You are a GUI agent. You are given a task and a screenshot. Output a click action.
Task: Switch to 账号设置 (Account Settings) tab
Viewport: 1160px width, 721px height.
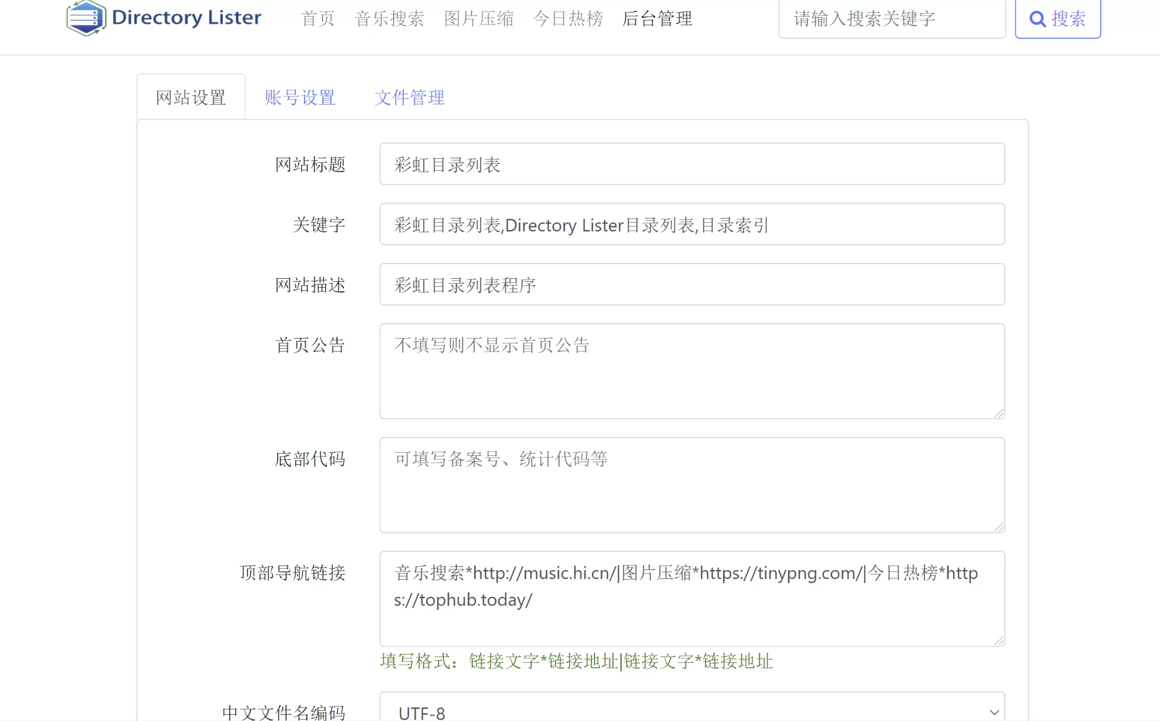point(301,98)
